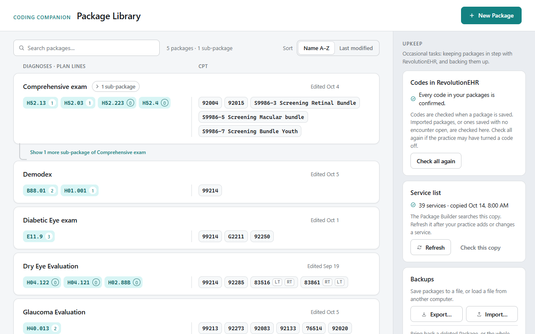The height and width of the screenshot is (334, 535).
Task: Click the 92004 CPT chip
Action: [210, 103]
